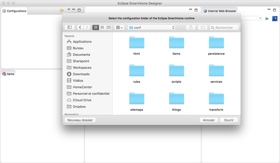Open the conf folder path dropdown
Screen dimensions: 280x163
pyautogui.click(x=151, y=27)
